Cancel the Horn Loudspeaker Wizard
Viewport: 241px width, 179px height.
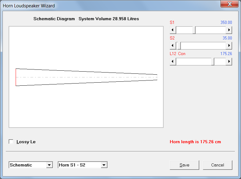click(217, 165)
